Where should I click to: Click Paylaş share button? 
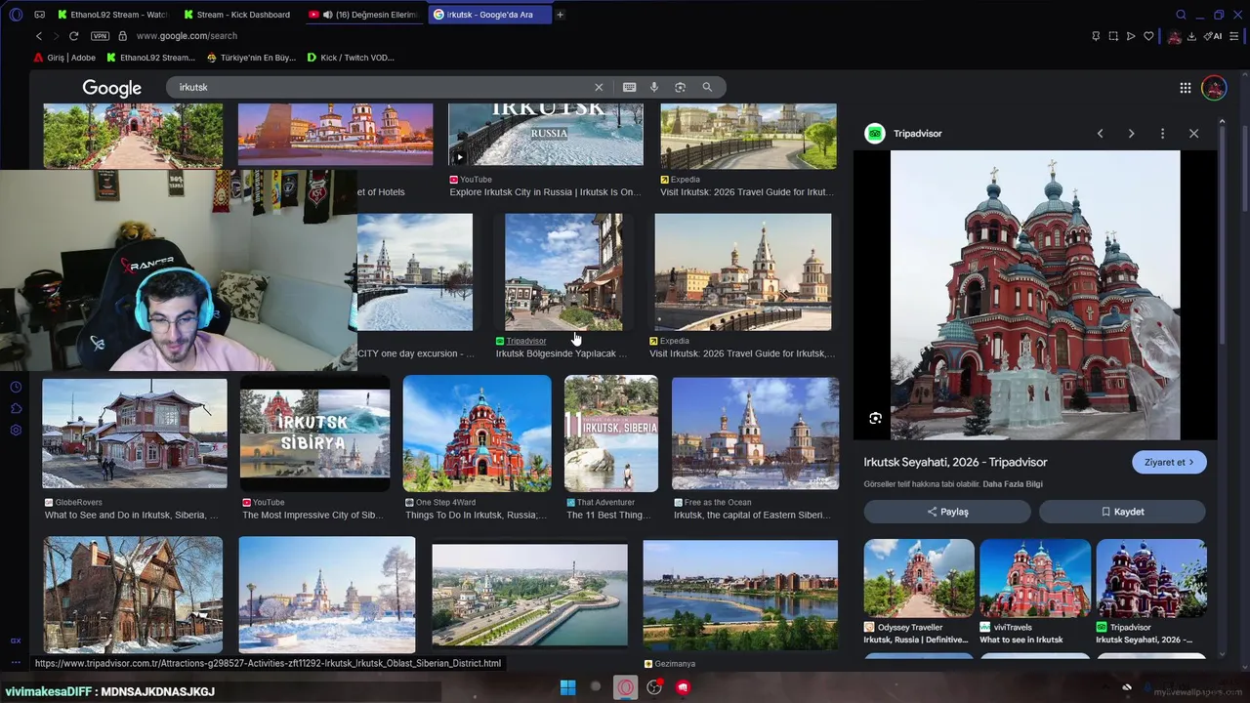(947, 512)
